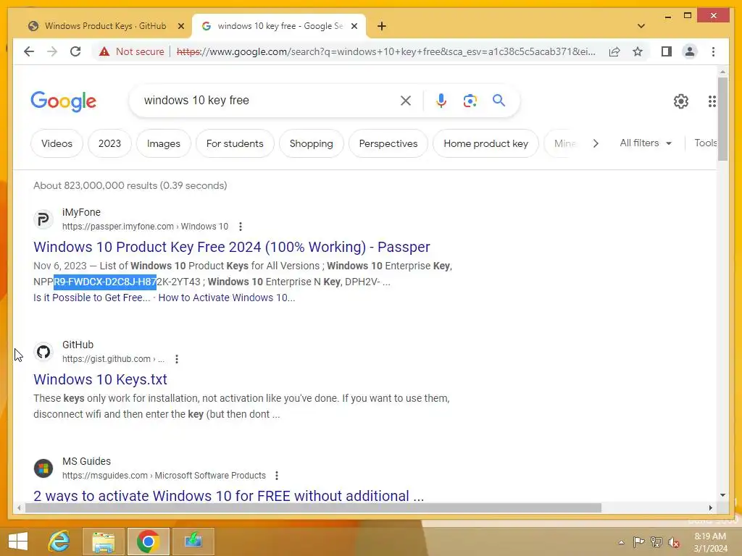
Task: Click the Chrome taskbar icon
Action: [148, 542]
